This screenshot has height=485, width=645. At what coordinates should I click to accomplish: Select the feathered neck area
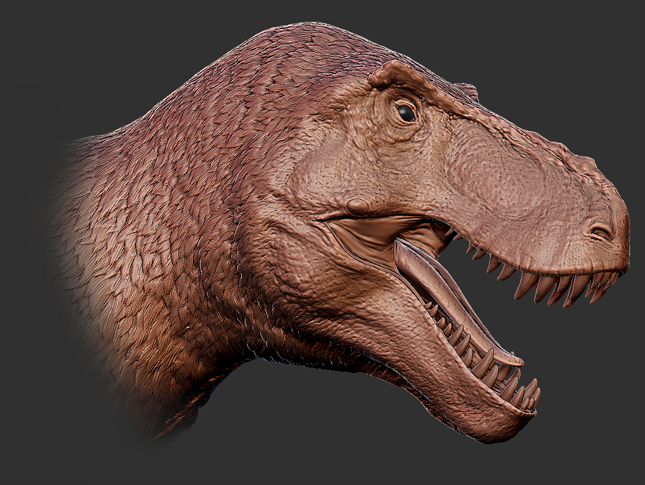[178, 237]
